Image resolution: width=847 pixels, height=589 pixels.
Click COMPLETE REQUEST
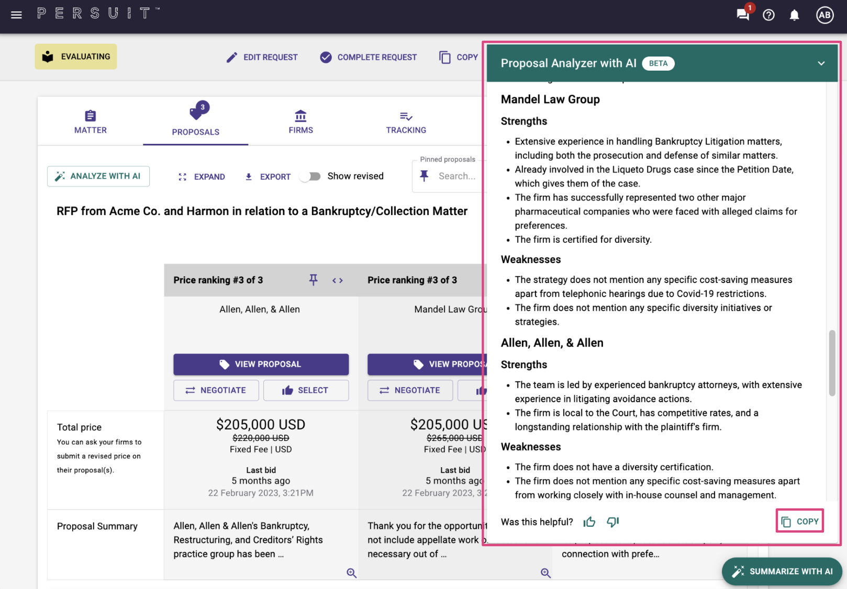(x=369, y=57)
